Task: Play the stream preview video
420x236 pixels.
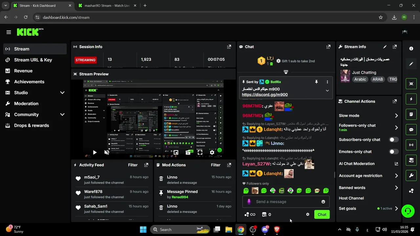Action: click(94, 152)
